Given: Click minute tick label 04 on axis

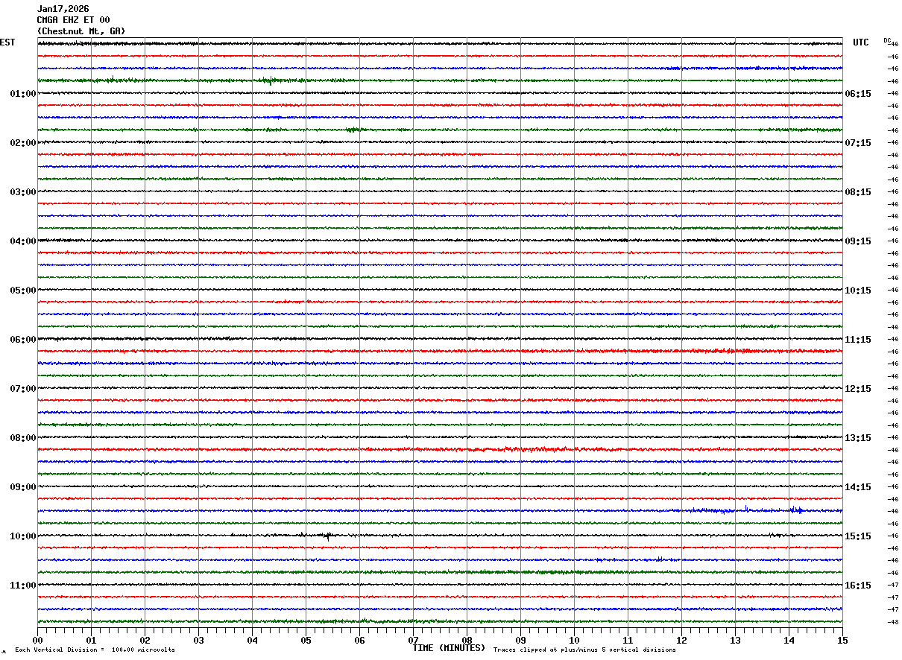Looking at the screenshot, I should pyautogui.click(x=252, y=640).
